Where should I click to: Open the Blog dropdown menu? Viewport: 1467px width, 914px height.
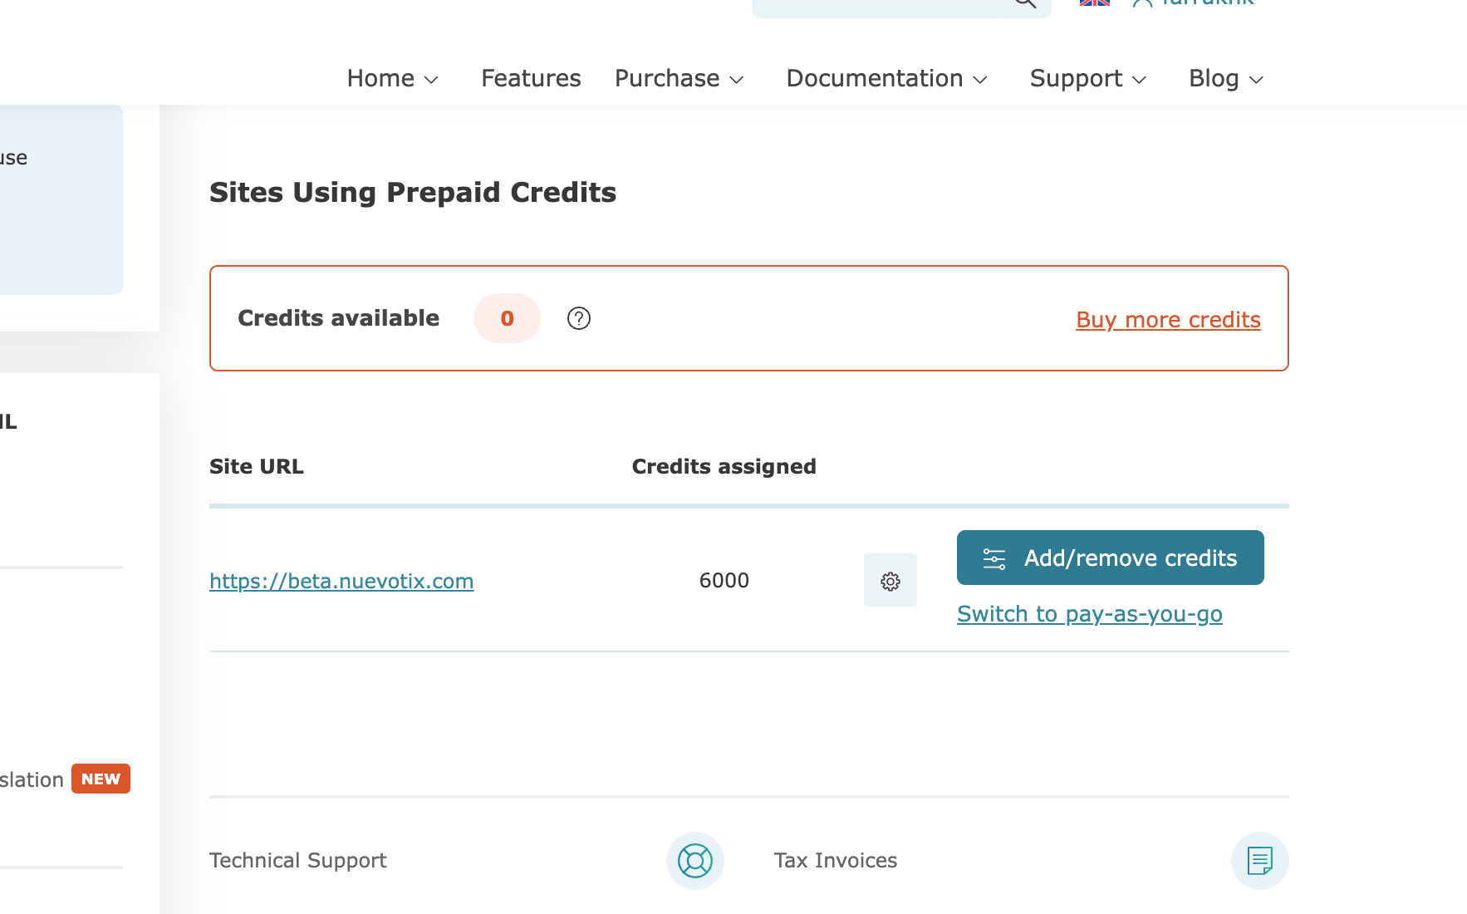click(x=1225, y=78)
